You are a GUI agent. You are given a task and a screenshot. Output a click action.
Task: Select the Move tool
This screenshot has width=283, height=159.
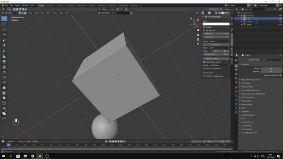[4, 30]
